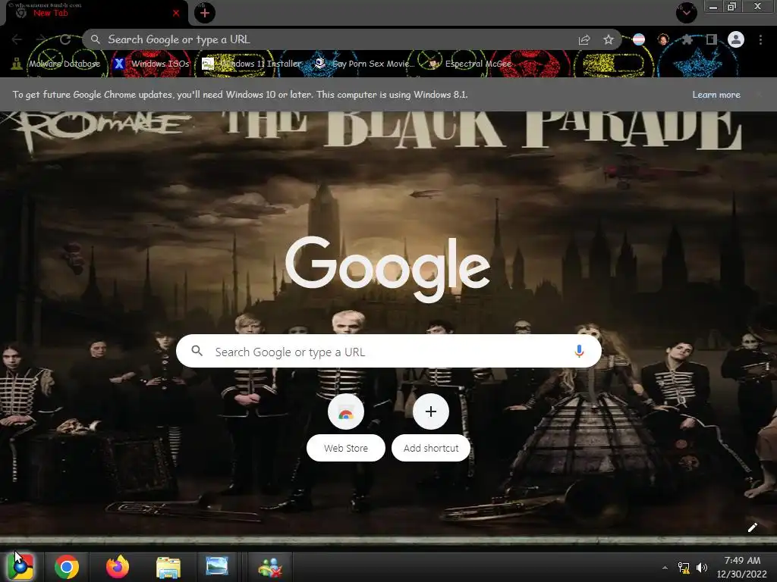Open the picture viewer taskbar icon
This screenshot has height=582, width=777.
click(x=217, y=566)
